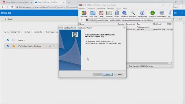
Task: Click Office 365 header link
Action: coord(6,13)
